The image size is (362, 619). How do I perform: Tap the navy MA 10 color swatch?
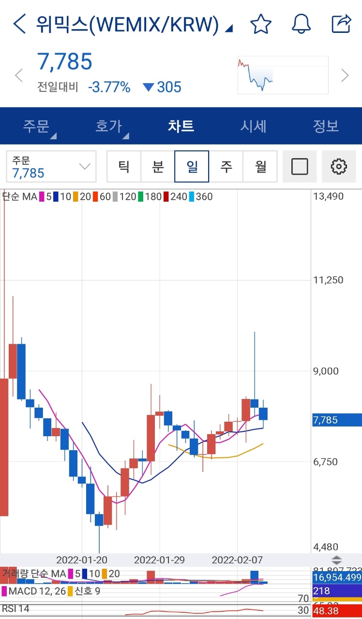(x=56, y=196)
